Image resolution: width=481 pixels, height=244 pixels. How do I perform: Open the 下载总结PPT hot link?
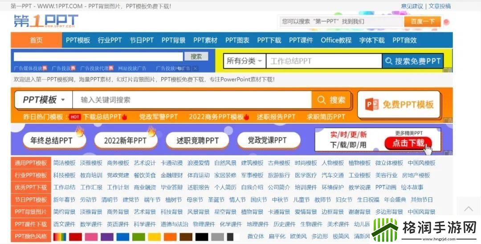pyautogui.click(x=102, y=117)
